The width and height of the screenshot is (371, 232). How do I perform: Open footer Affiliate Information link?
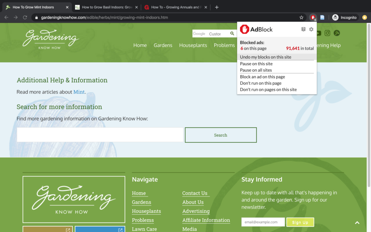click(206, 220)
